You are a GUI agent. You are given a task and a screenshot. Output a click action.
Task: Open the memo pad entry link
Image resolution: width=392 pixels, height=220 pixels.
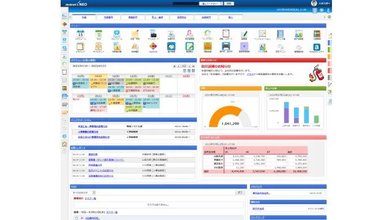[x=261, y=193]
